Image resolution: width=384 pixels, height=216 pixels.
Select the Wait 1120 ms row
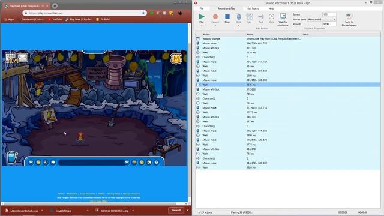click(288, 52)
